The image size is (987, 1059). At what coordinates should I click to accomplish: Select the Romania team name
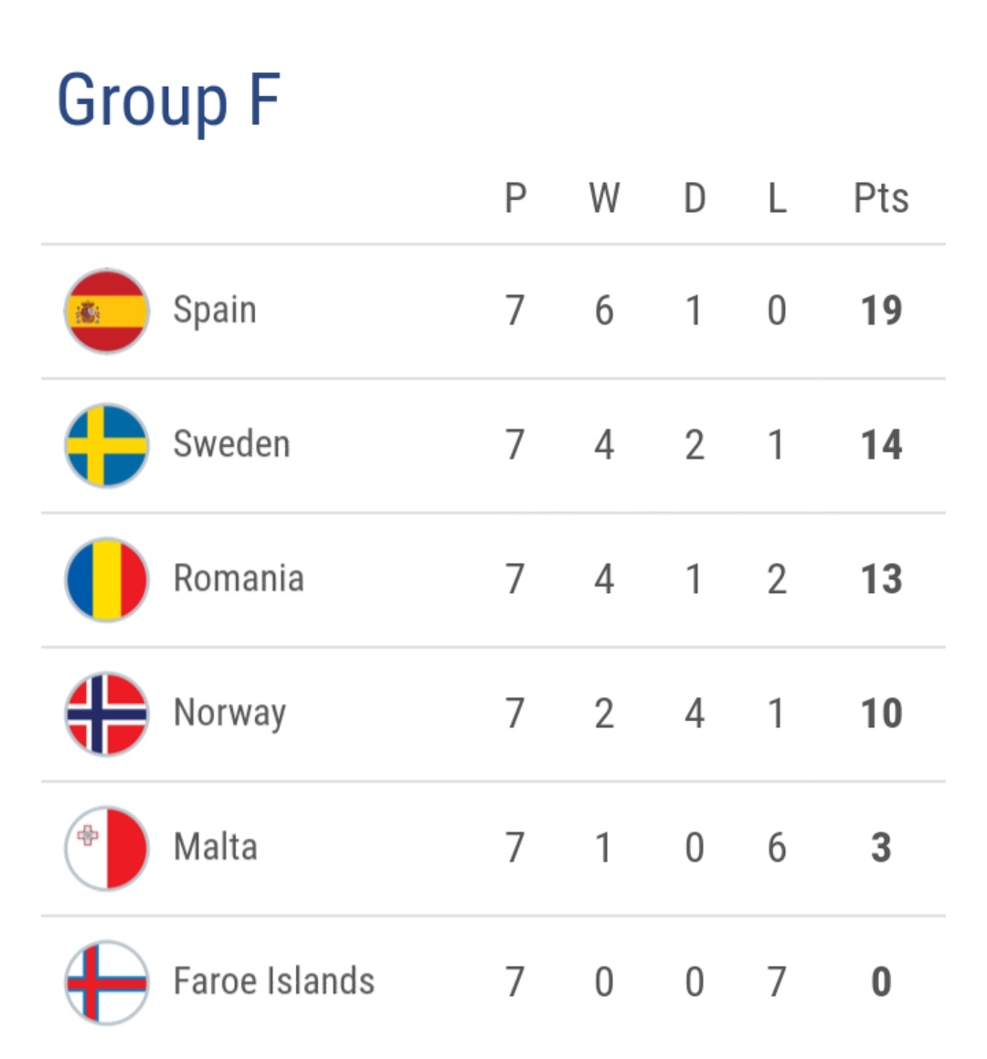pyautogui.click(x=239, y=579)
